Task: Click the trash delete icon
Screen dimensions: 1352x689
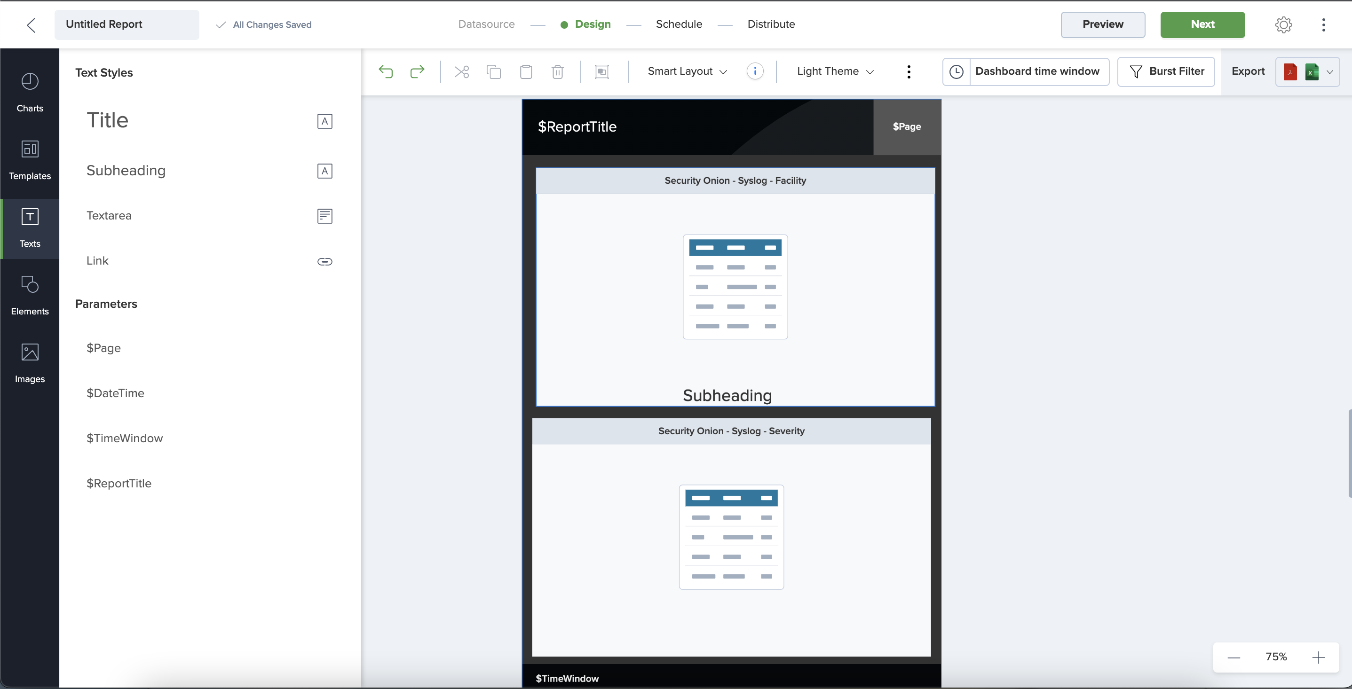Action: (x=557, y=71)
